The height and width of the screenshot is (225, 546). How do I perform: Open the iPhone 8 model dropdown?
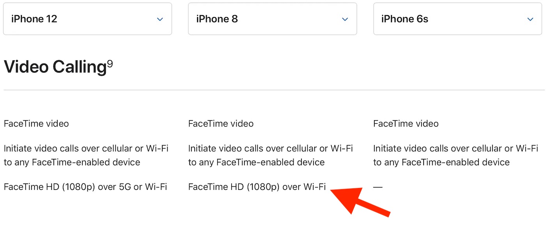272,19
